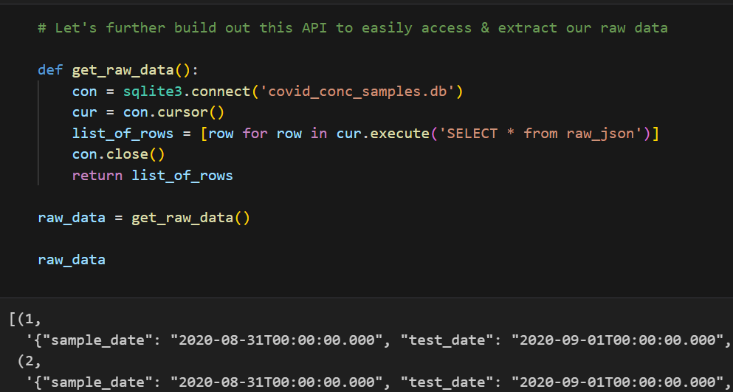Click get_raw_data() call in raw_data assignment
This screenshot has width=733, height=392.
pyautogui.click(x=190, y=218)
